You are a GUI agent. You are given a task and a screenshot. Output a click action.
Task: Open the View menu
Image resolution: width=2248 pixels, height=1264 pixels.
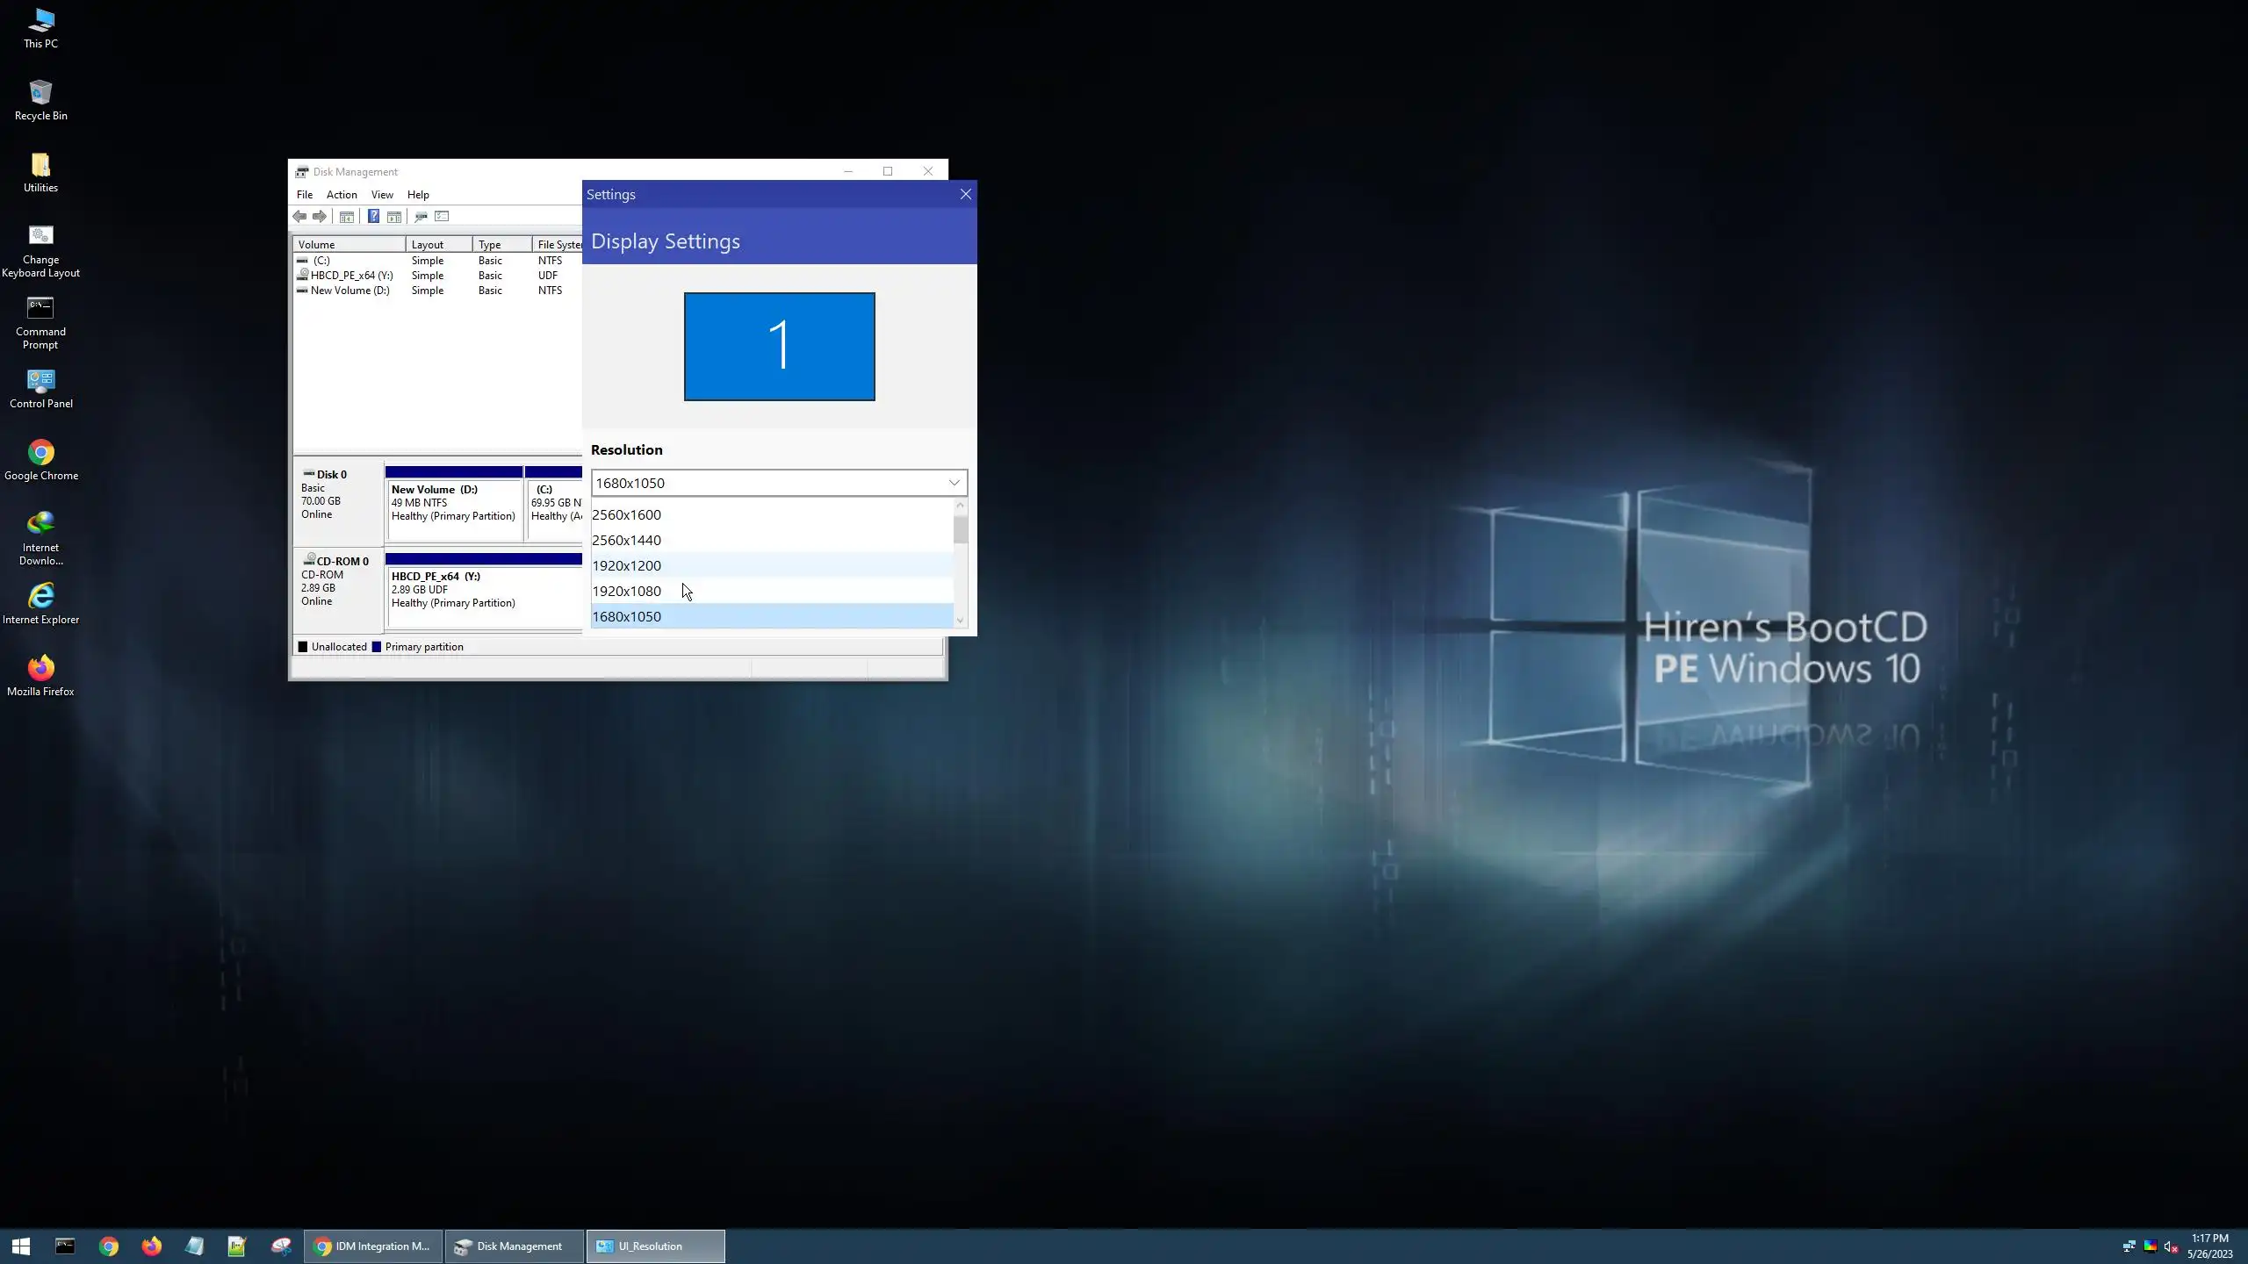(x=382, y=195)
